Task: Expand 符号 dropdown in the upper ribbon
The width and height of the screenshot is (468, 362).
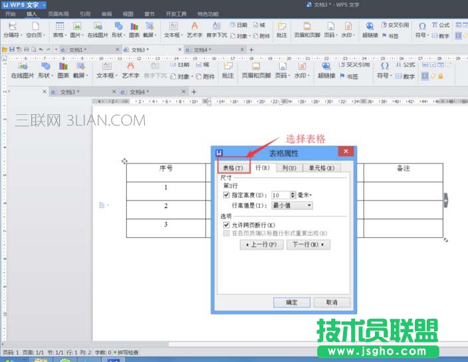Action: 427,35
